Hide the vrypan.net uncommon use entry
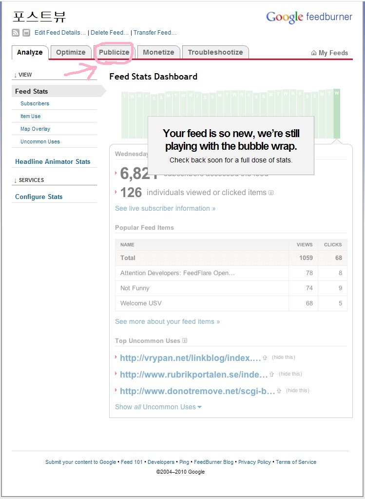The height and width of the screenshot is (499, 365). click(x=283, y=358)
